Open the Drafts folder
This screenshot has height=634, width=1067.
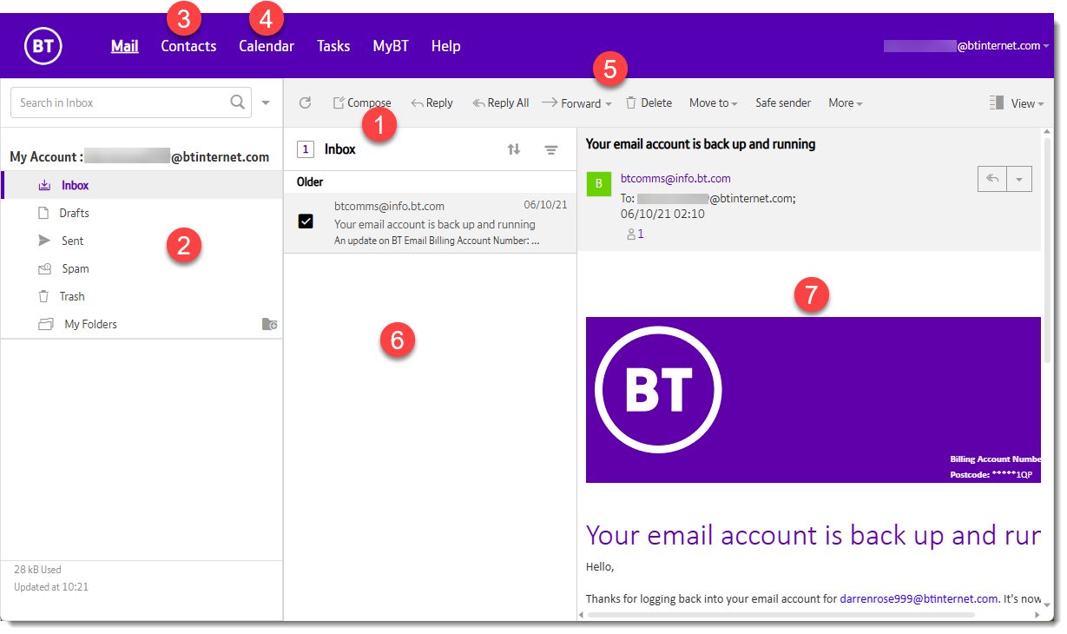pyautogui.click(x=142, y=213)
